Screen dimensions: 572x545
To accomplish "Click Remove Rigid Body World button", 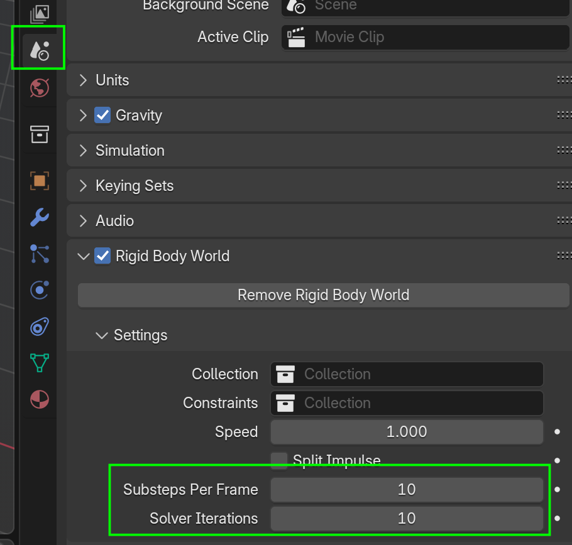I will point(323,295).
